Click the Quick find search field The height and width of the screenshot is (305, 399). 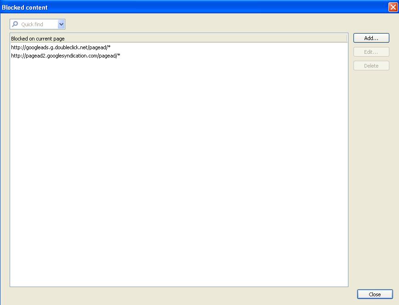pos(38,24)
